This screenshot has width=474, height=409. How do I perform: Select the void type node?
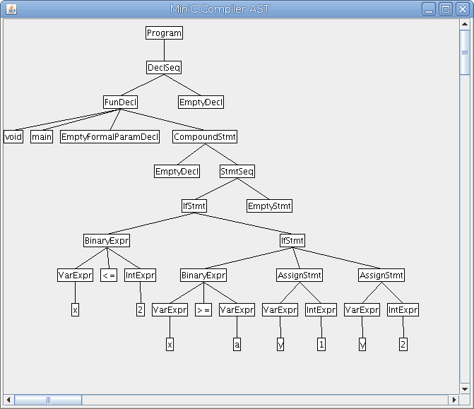pyautogui.click(x=13, y=137)
